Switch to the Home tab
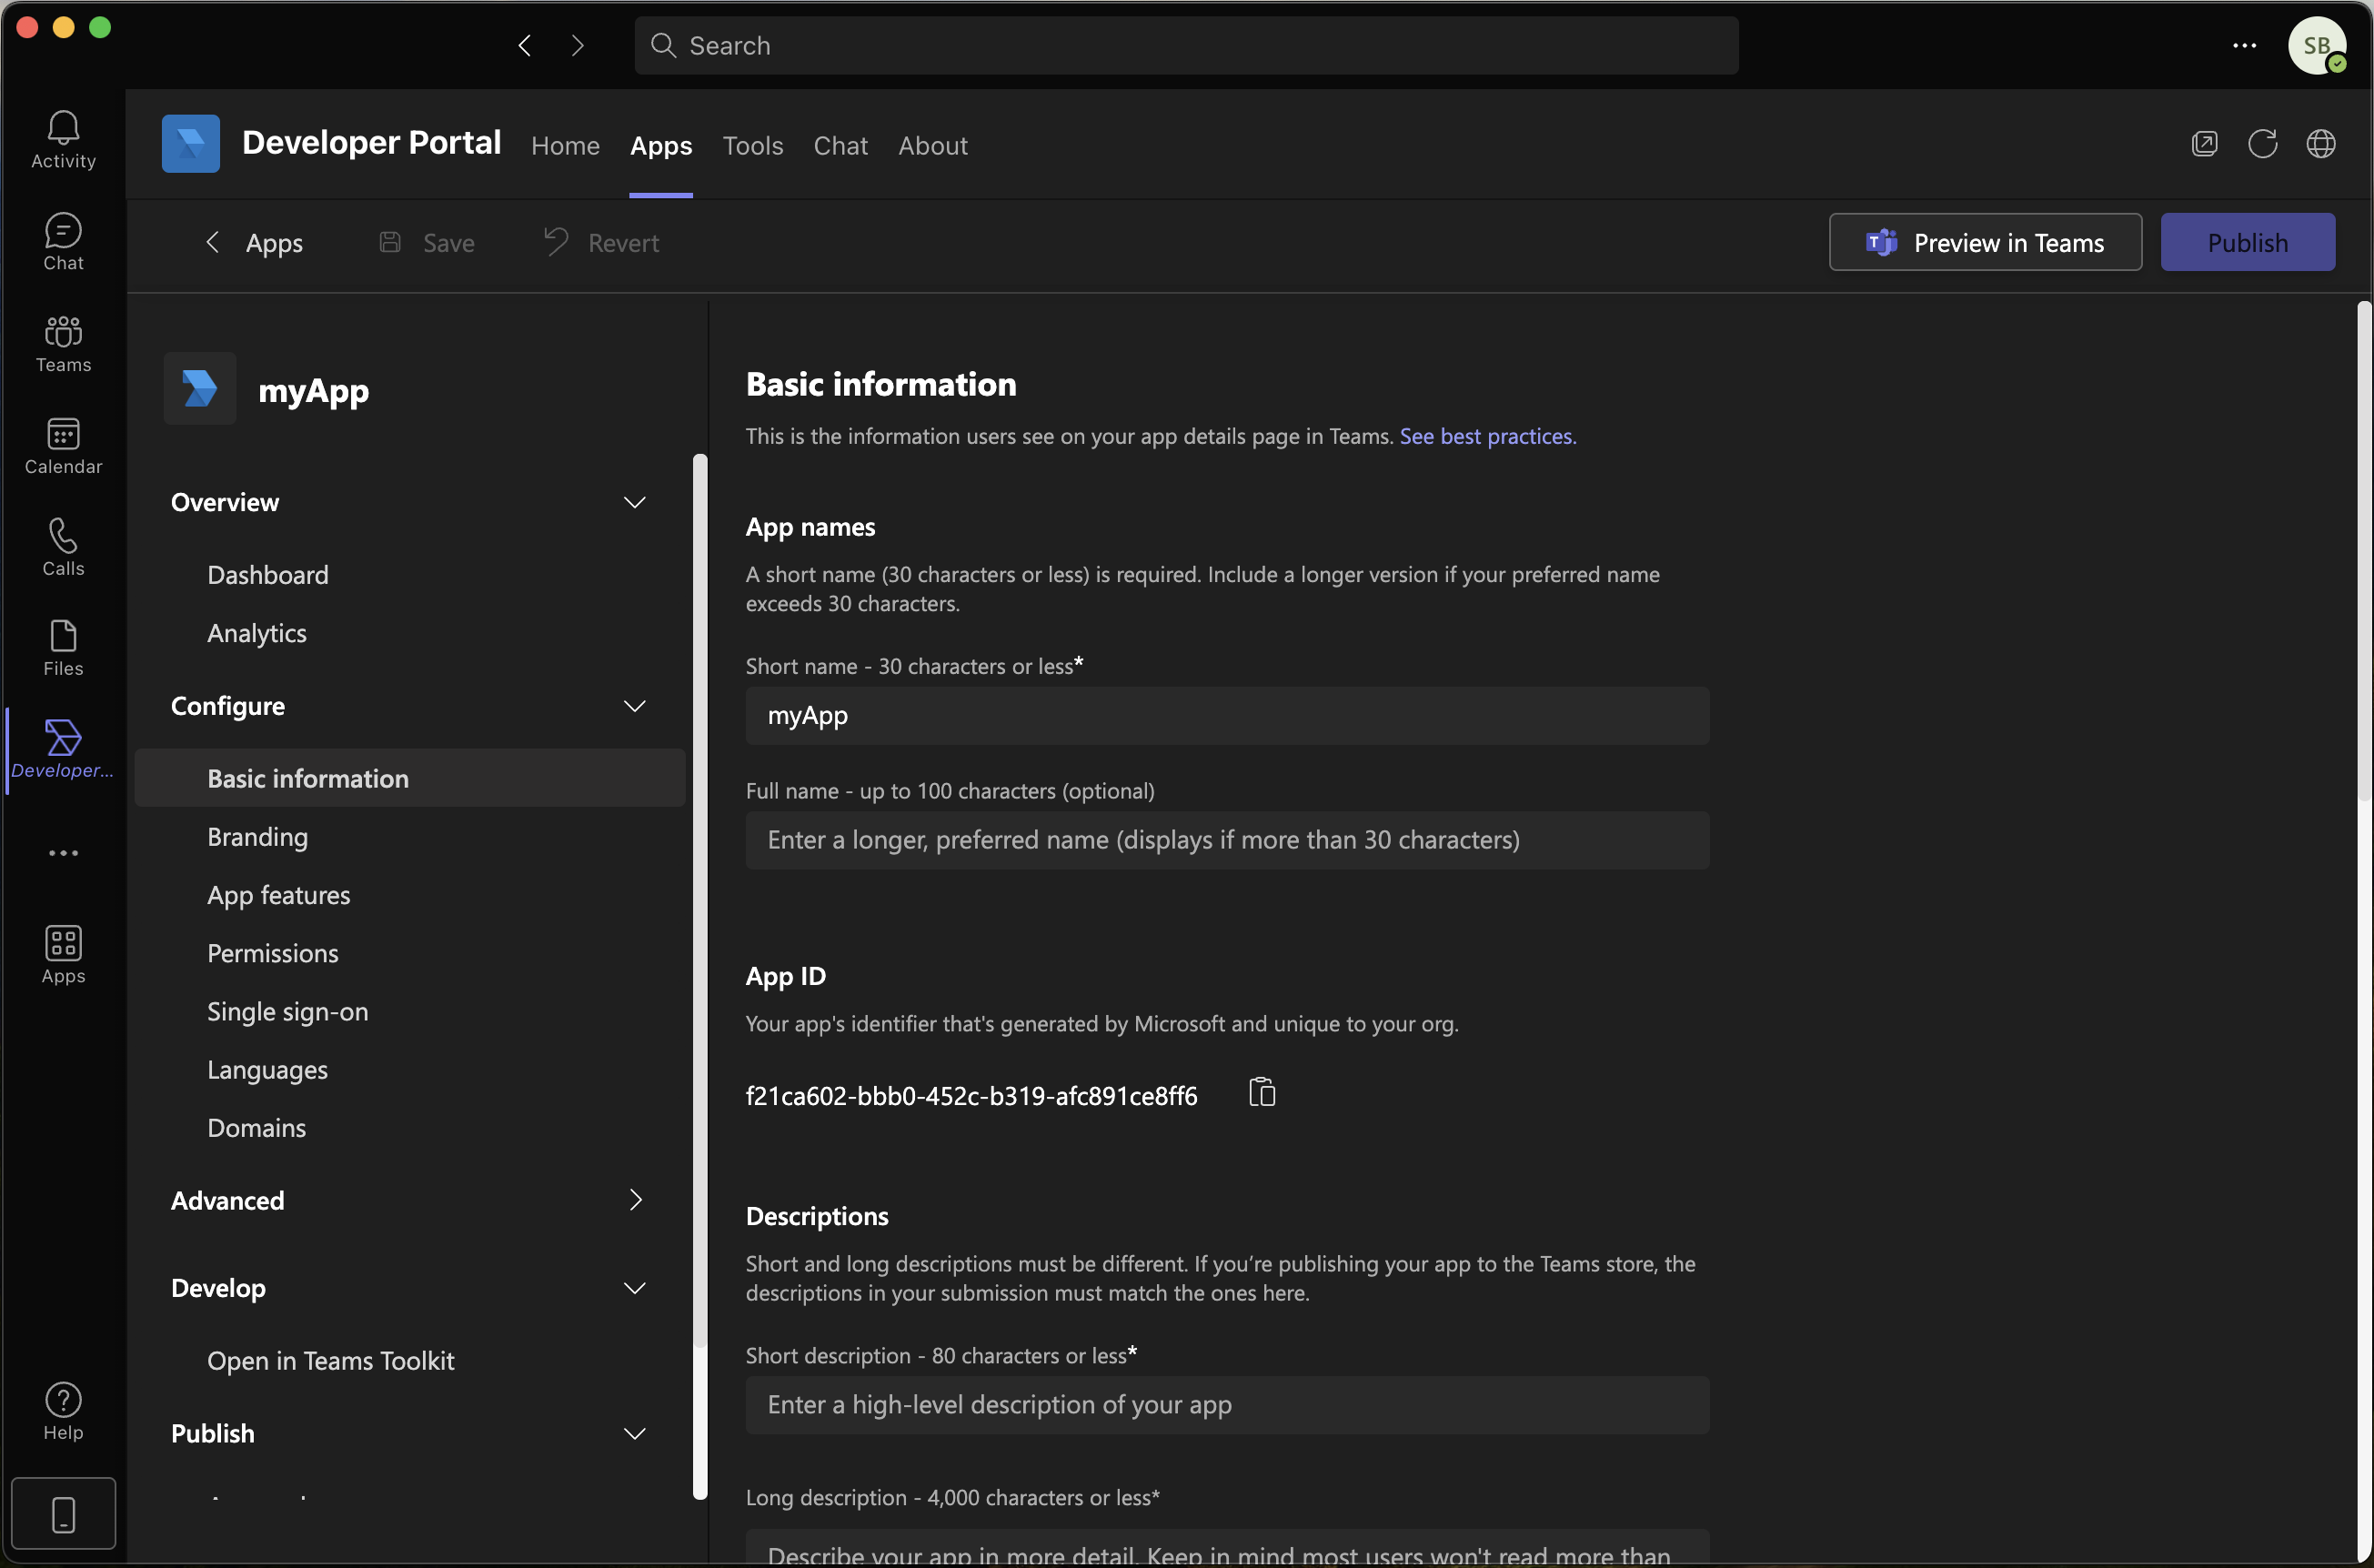This screenshot has width=2374, height=1568. (x=565, y=146)
